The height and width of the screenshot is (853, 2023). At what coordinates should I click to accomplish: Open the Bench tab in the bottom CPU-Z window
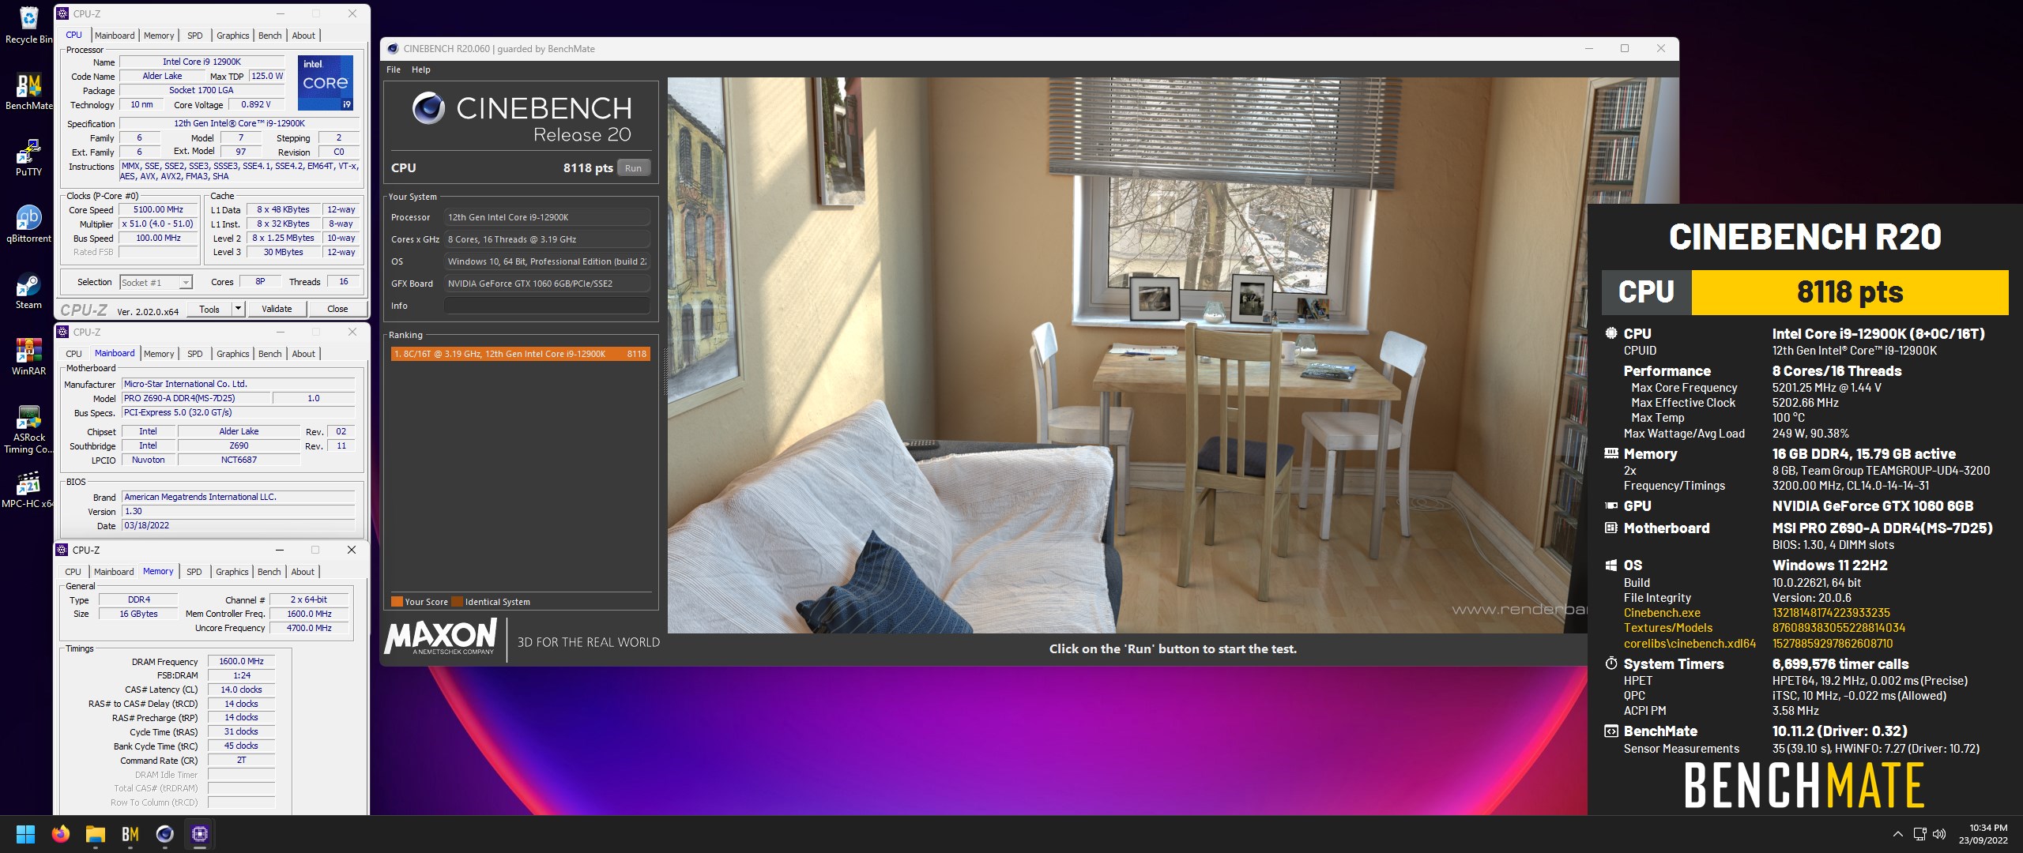click(x=269, y=572)
